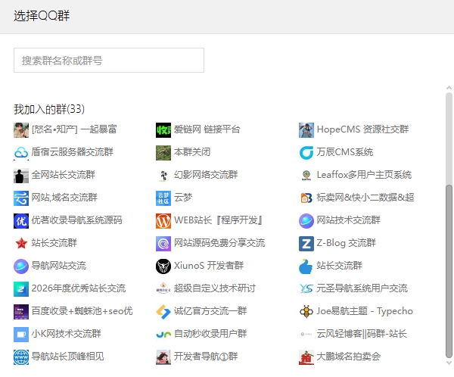454x377 pixels.
Task: Select group name 诚亿官方交流一群
Action: coord(210,311)
